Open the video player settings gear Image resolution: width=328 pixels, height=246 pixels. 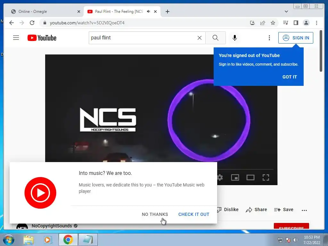220,177
